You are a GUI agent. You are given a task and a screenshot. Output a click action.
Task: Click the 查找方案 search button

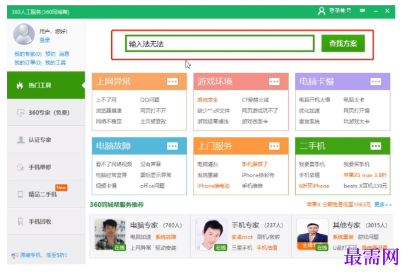343,43
